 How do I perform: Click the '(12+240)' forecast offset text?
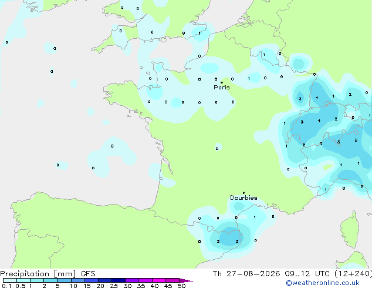[x=353, y=274]
